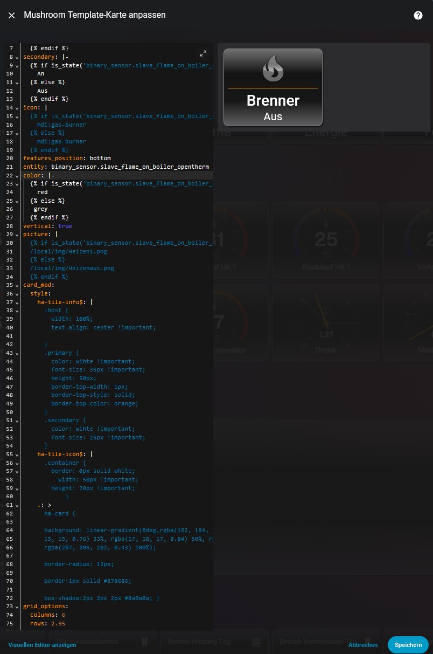Place cursor on vertical: true line
Screen dimensions: 433x654
click(47, 226)
